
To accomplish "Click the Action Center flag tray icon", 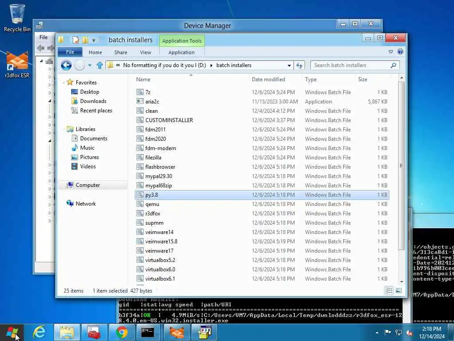I will click(x=387, y=332).
